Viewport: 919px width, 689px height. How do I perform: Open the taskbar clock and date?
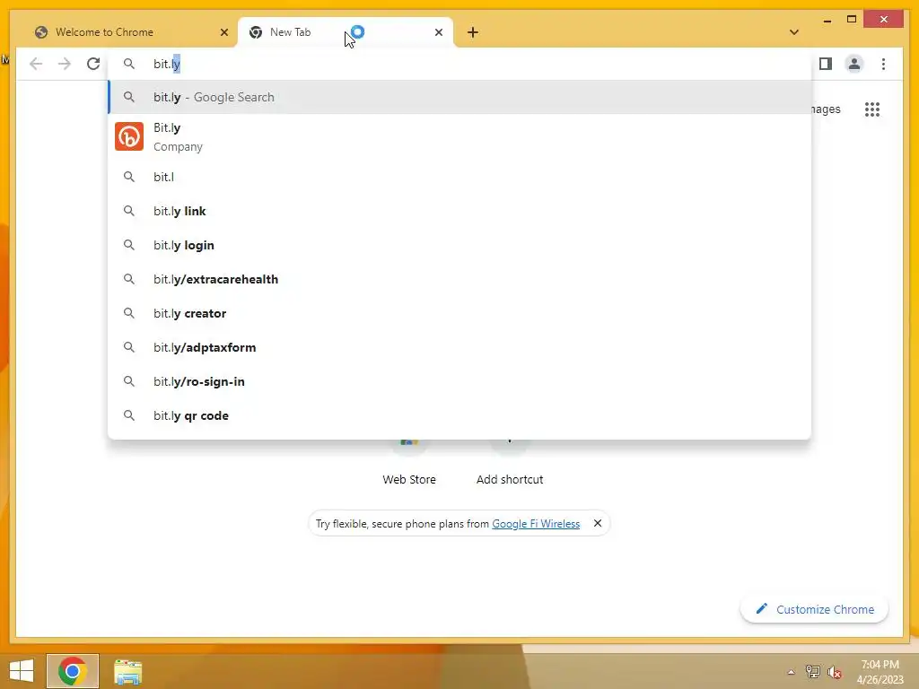coord(880,672)
